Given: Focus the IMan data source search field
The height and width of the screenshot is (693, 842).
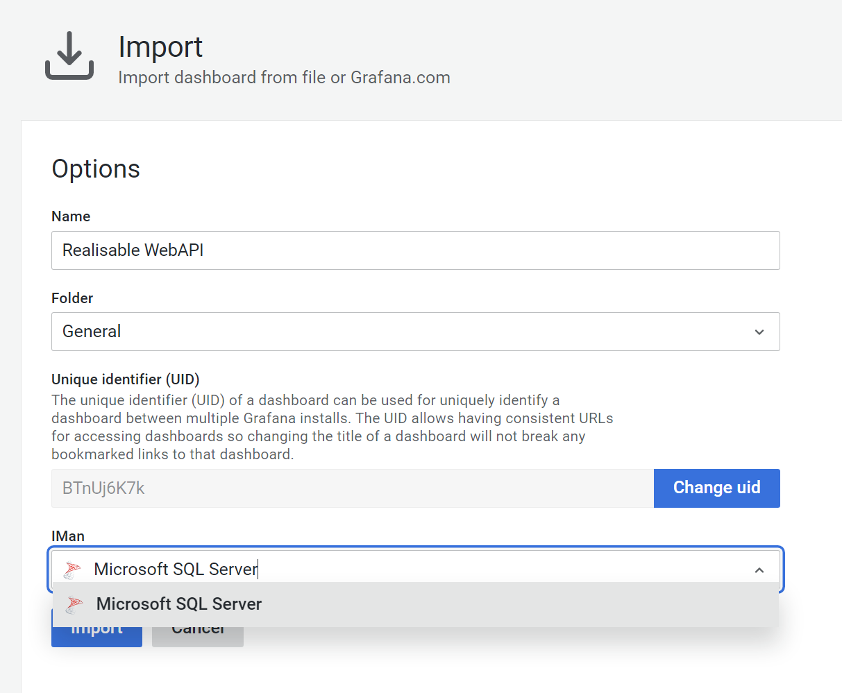Looking at the screenshot, I should pos(416,570).
